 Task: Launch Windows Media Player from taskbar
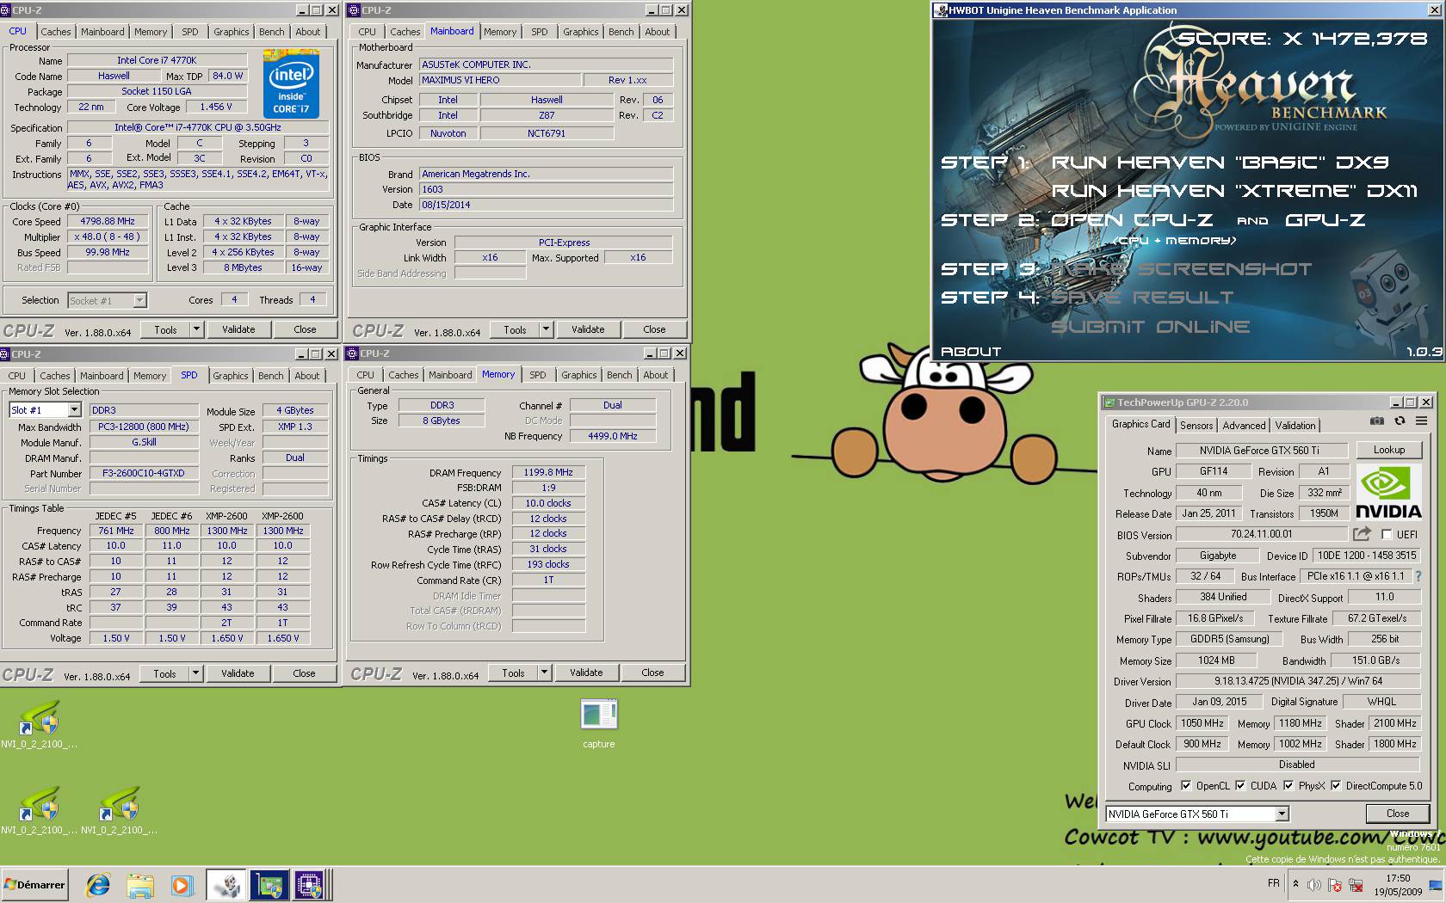[x=181, y=885]
